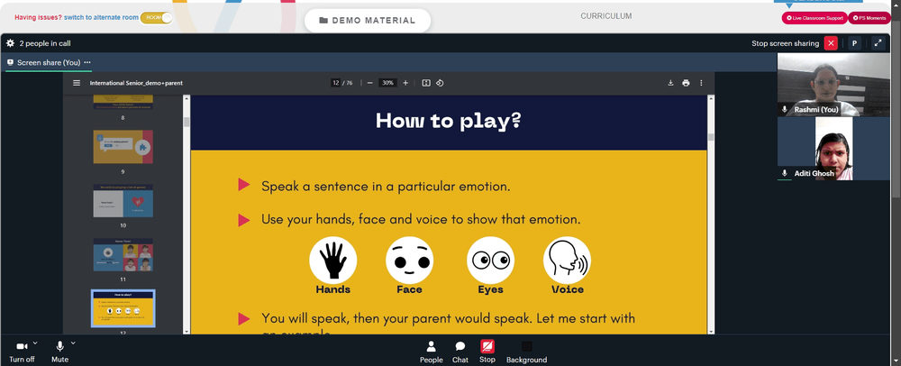Zoom in the PDF with plus icon
This screenshot has height=366, width=901.
405,83
